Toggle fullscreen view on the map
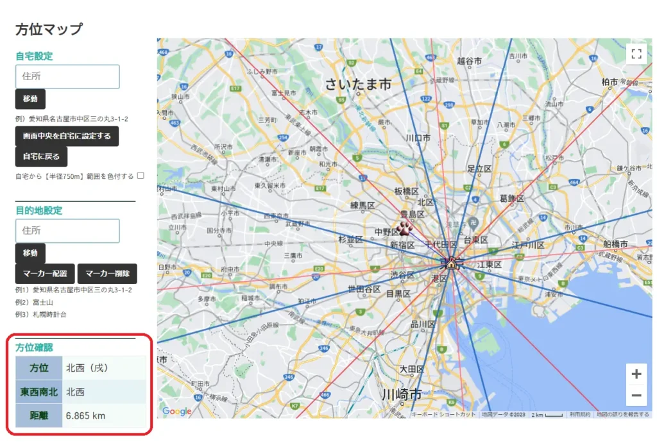 click(x=636, y=54)
